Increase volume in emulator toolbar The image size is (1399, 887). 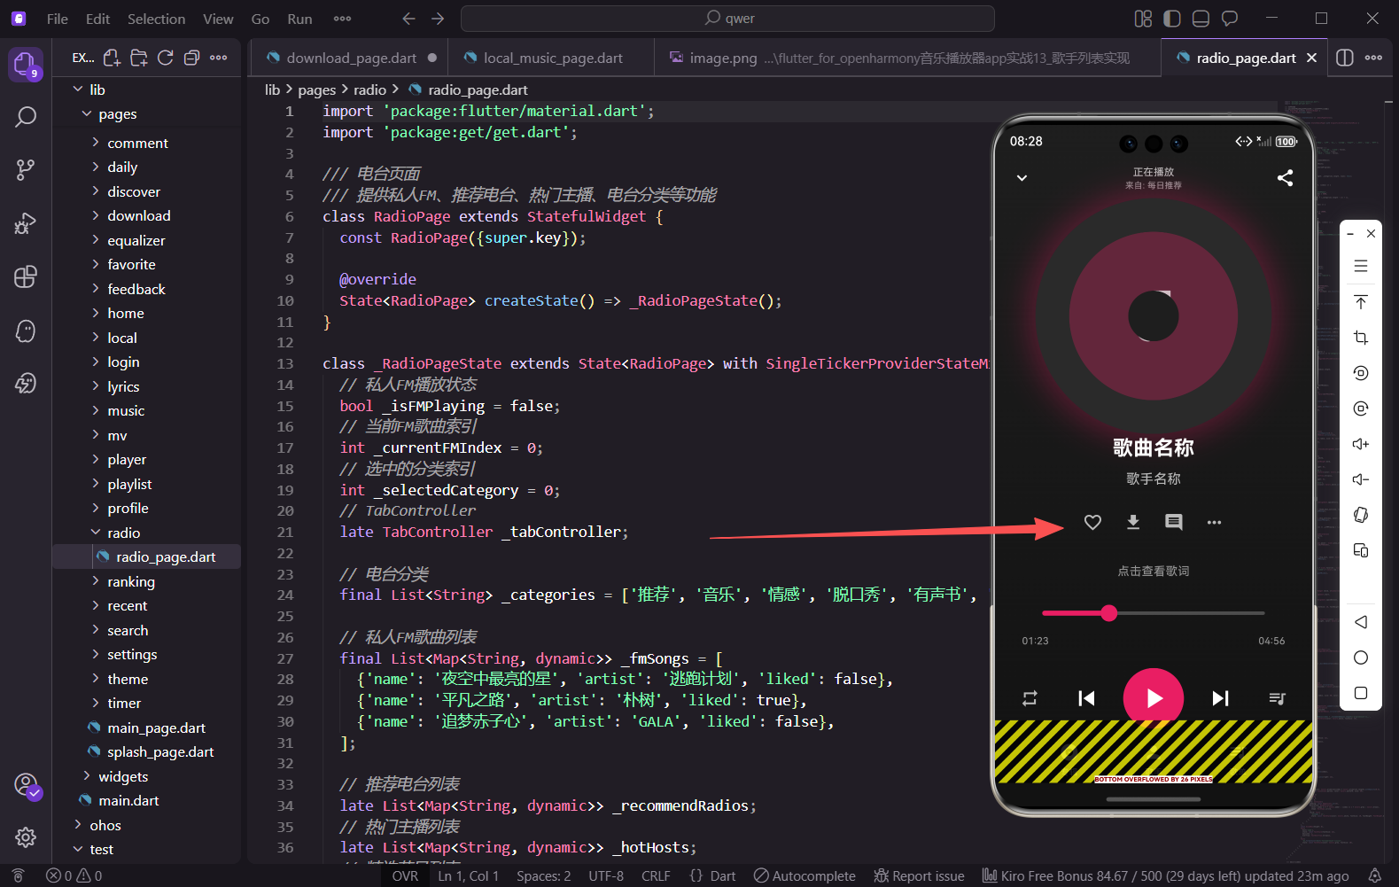tap(1361, 444)
